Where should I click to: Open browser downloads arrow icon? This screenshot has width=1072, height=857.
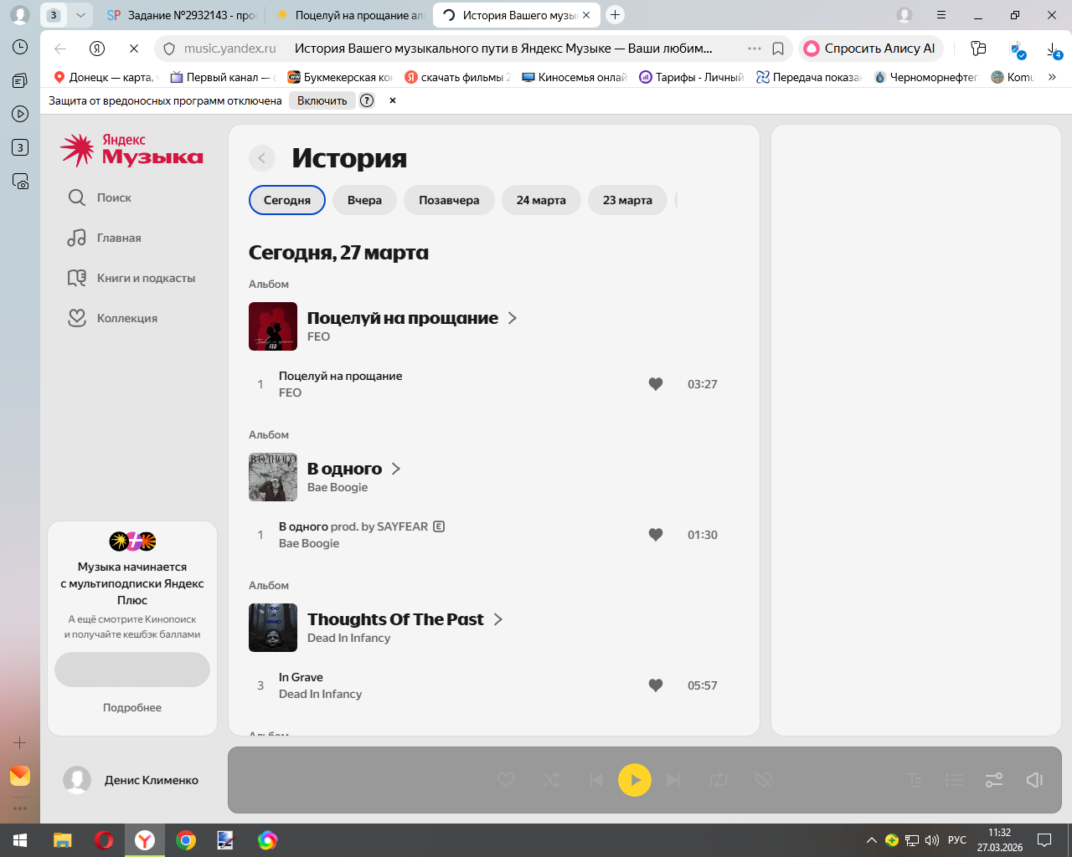point(1054,49)
